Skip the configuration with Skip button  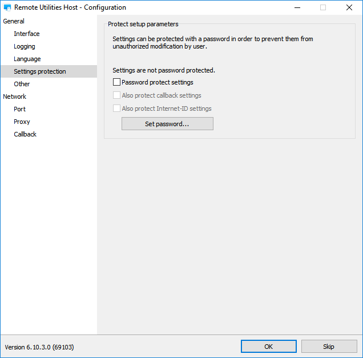(329, 347)
